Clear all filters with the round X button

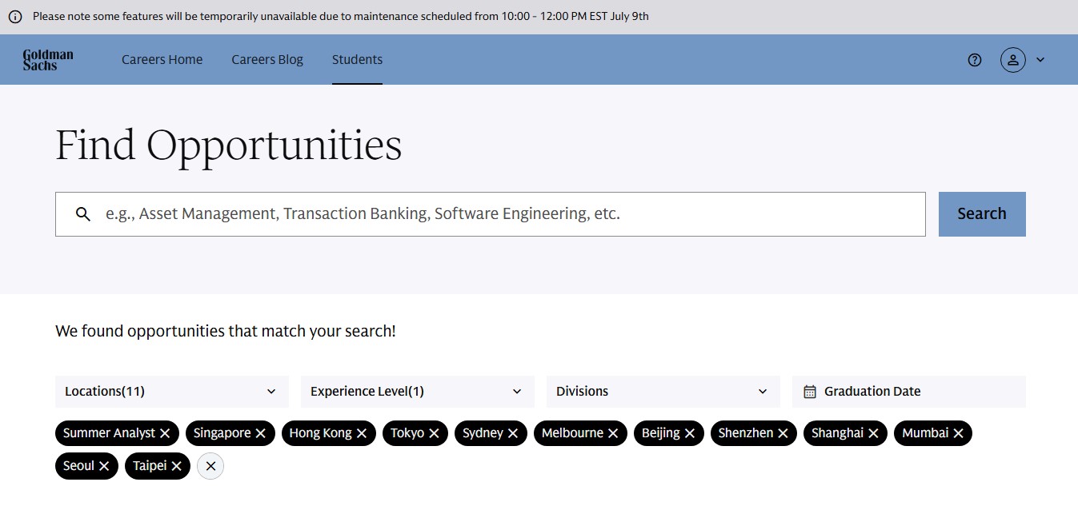pyautogui.click(x=210, y=466)
